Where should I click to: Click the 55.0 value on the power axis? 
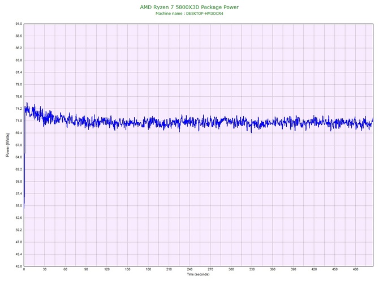coord(19,206)
